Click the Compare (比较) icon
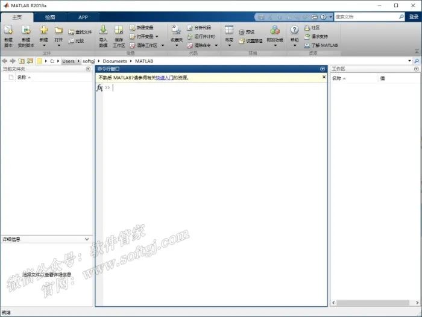This screenshot has width=422, height=317. click(x=71, y=40)
